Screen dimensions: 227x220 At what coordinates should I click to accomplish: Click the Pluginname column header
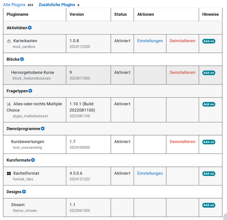point(17,14)
